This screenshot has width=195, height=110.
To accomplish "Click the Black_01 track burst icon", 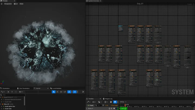I will click(x=114, y=108).
